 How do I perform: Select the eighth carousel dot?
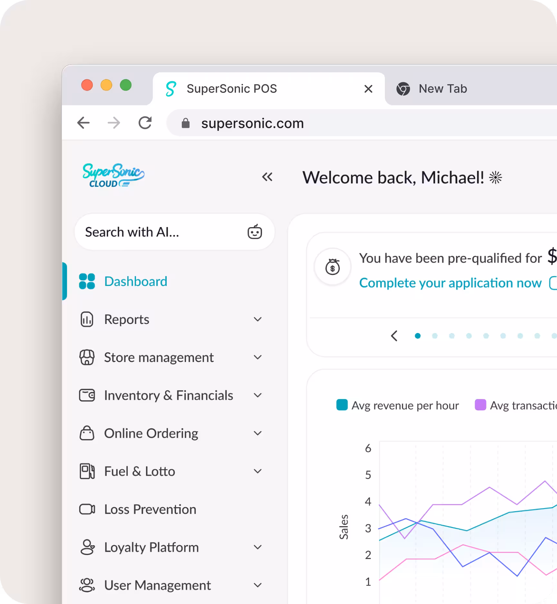[537, 336]
